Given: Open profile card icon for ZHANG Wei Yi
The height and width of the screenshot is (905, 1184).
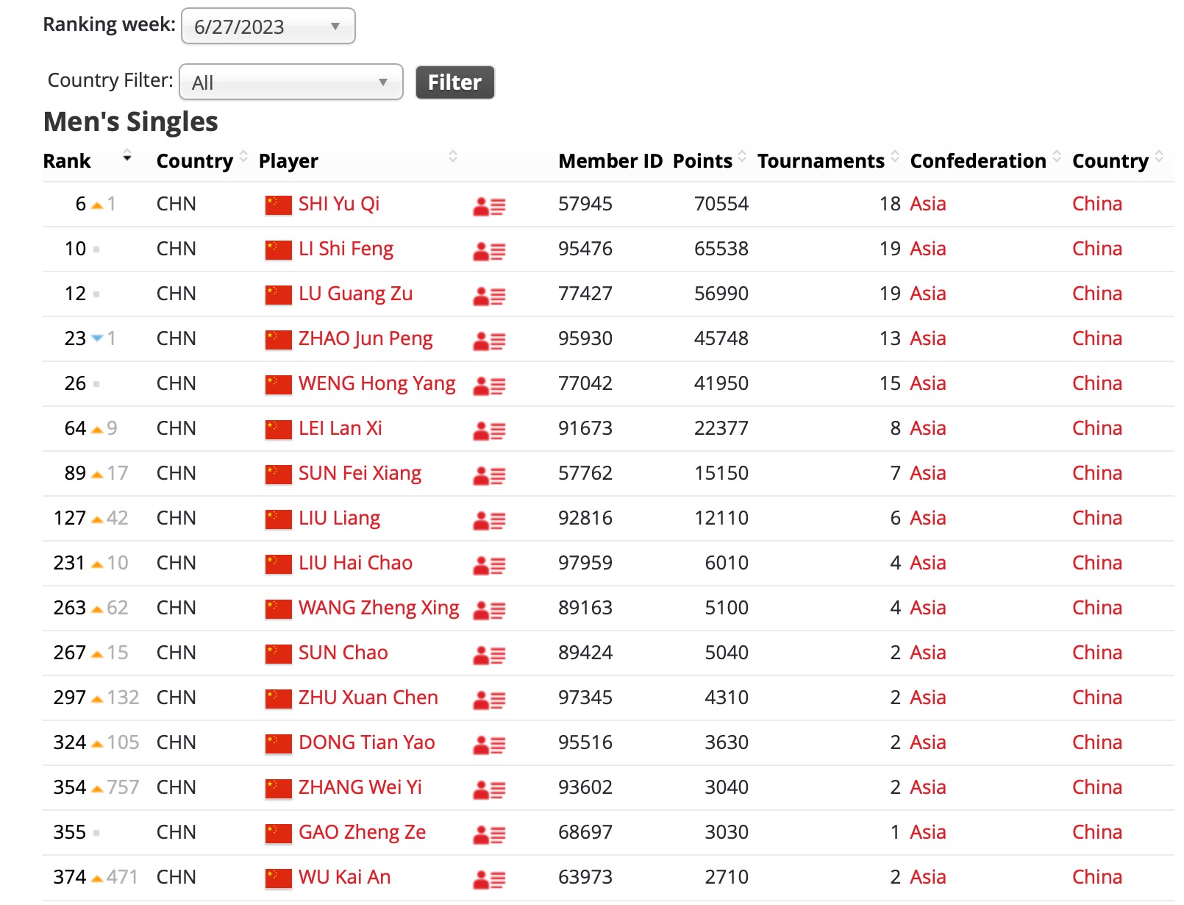Looking at the screenshot, I should tap(489, 789).
